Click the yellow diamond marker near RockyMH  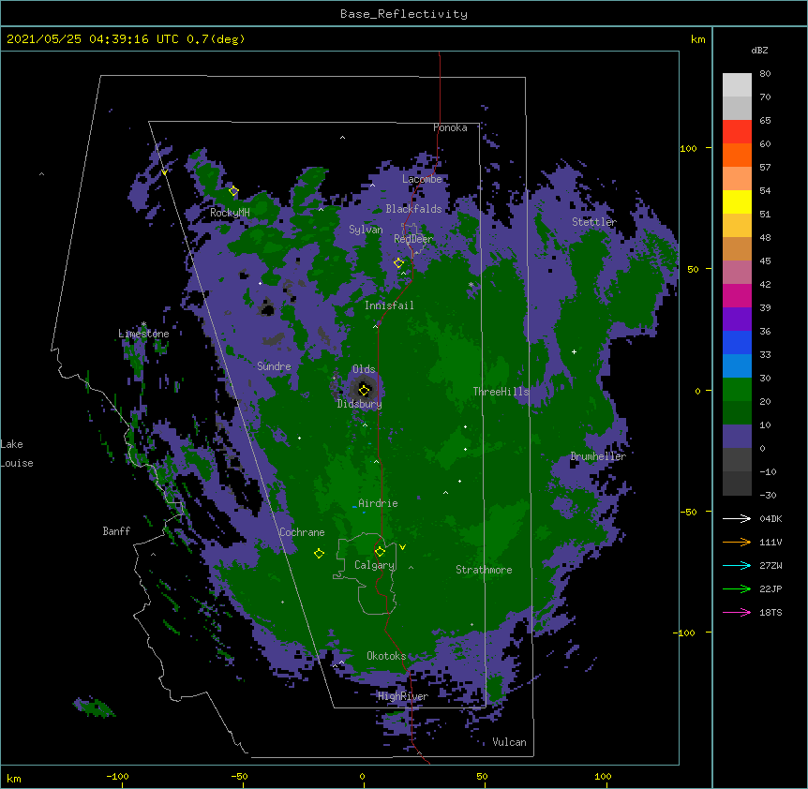pyautogui.click(x=233, y=191)
